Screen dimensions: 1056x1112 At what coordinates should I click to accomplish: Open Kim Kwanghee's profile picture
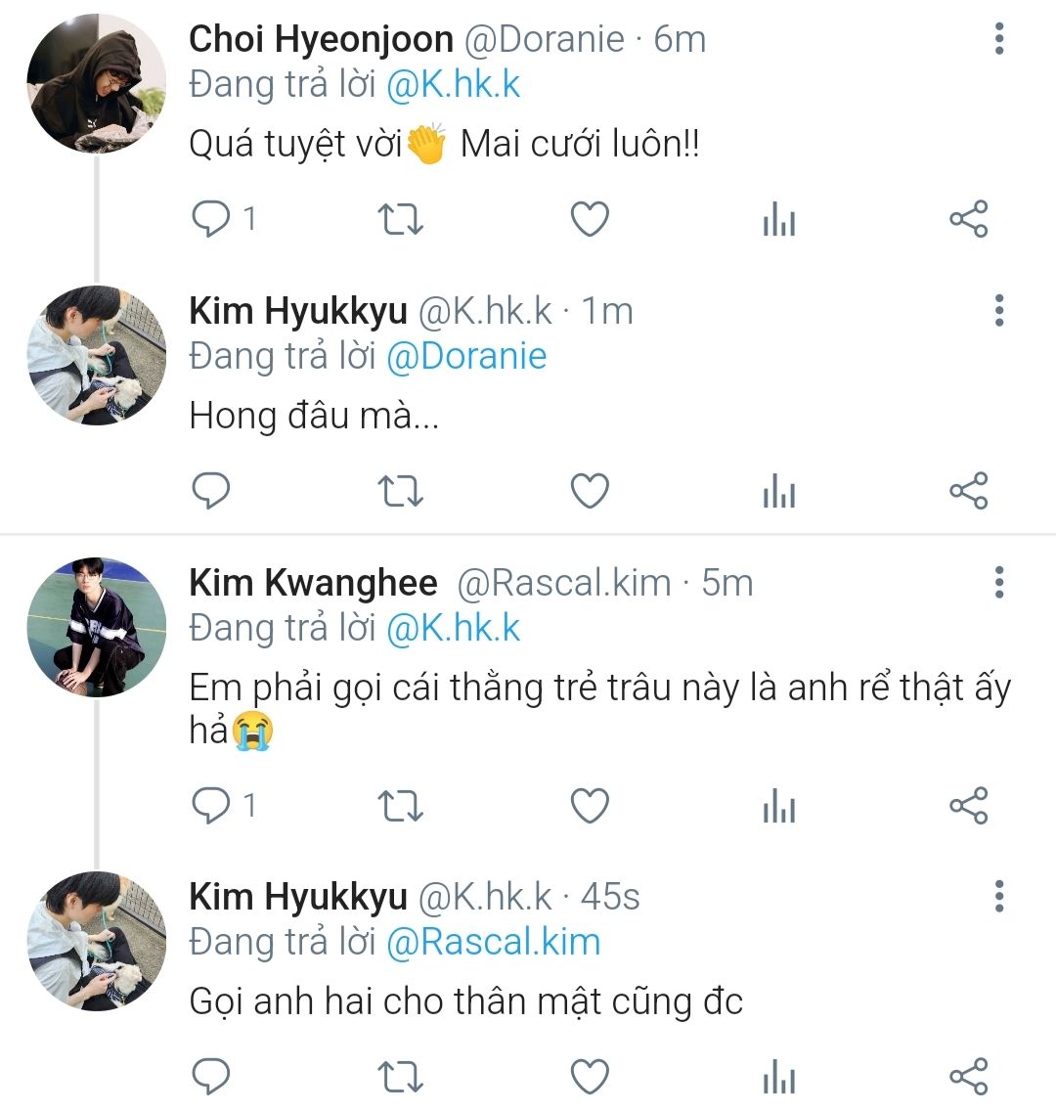tap(96, 627)
